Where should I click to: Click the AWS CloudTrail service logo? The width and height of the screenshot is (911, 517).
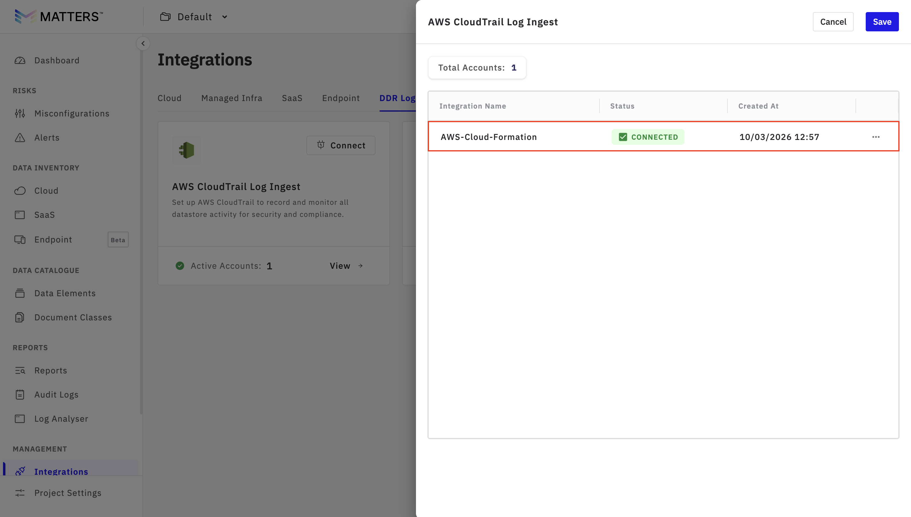point(187,150)
